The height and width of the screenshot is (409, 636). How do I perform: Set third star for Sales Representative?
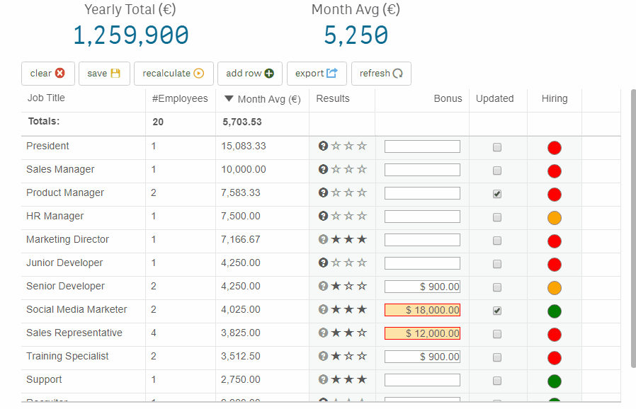pos(362,333)
